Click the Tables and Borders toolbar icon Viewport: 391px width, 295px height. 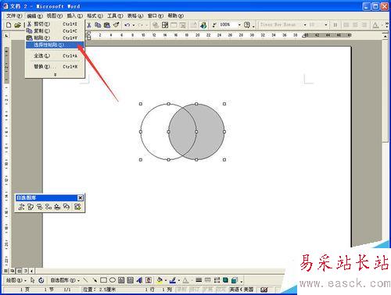pos(165,25)
